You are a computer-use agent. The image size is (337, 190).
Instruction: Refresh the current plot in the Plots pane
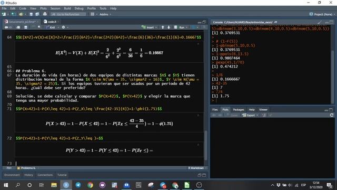coord(332,115)
